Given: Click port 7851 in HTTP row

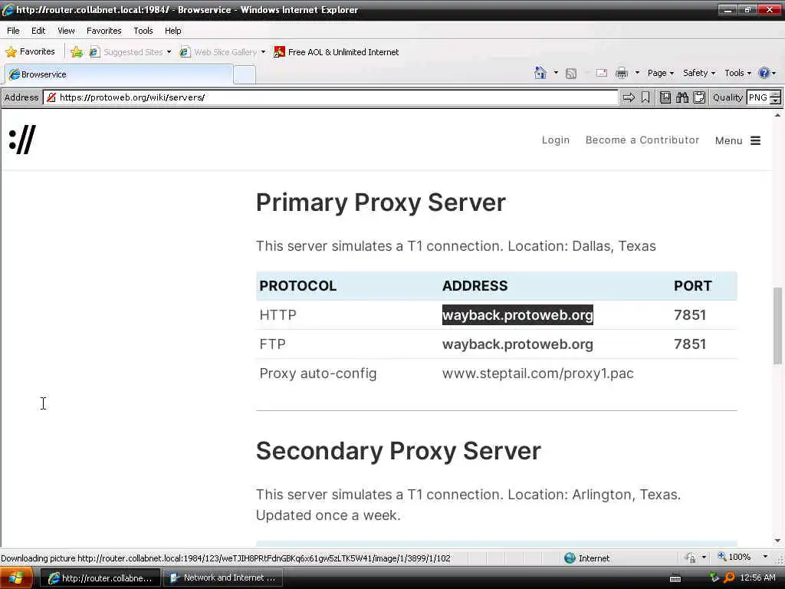Looking at the screenshot, I should point(690,315).
